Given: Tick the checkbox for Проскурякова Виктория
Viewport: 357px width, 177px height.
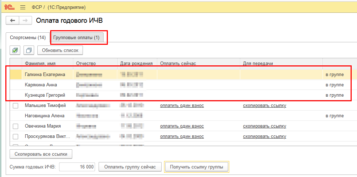Looking at the screenshot, I should coord(15,136).
